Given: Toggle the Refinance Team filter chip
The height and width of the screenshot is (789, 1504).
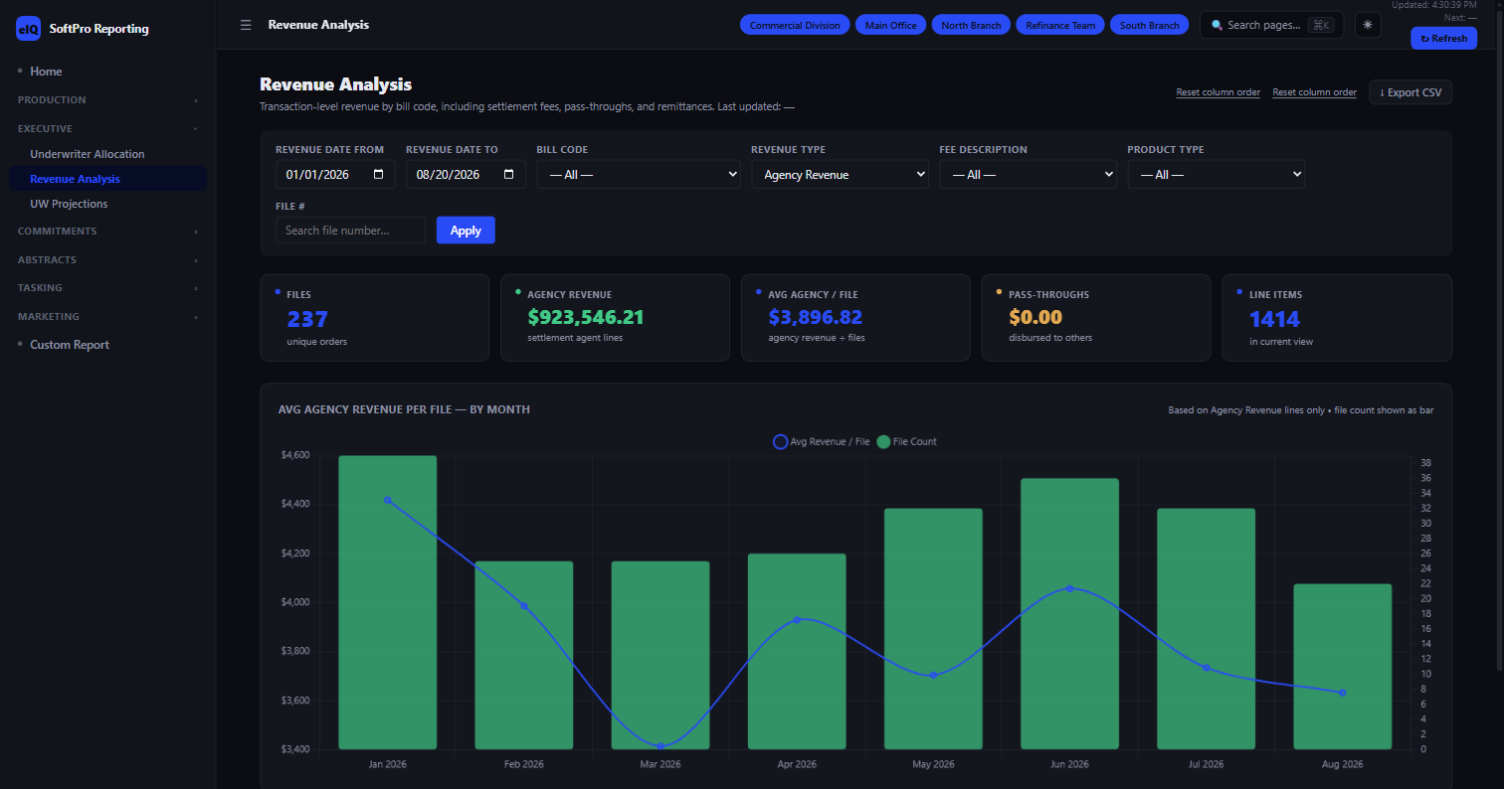Looking at the screenshot, I should coord(1060,25).
